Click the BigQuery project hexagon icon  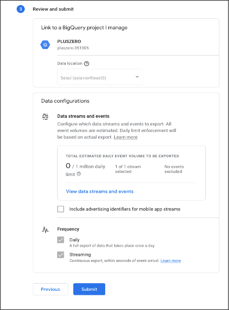pos(45,45)
